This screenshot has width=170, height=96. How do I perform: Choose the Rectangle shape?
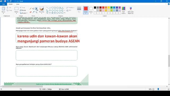pos(55,8)
